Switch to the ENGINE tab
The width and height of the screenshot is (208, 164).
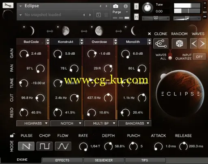pos(22,160)
